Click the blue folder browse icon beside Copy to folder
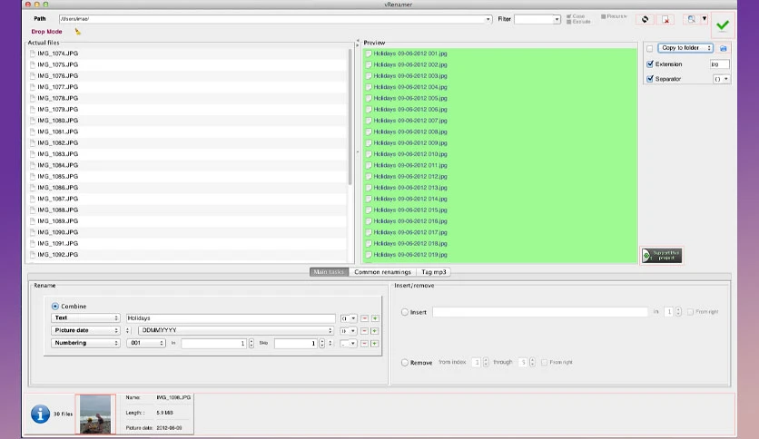759x439 pixels. (724, 48)
